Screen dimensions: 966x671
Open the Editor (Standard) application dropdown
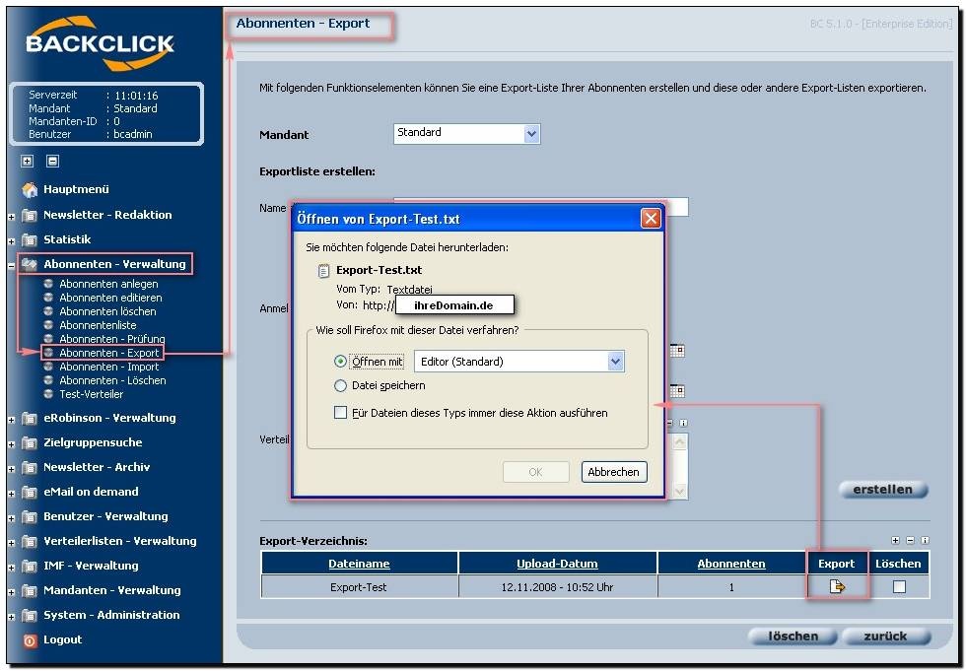click(x=616, y=362)
